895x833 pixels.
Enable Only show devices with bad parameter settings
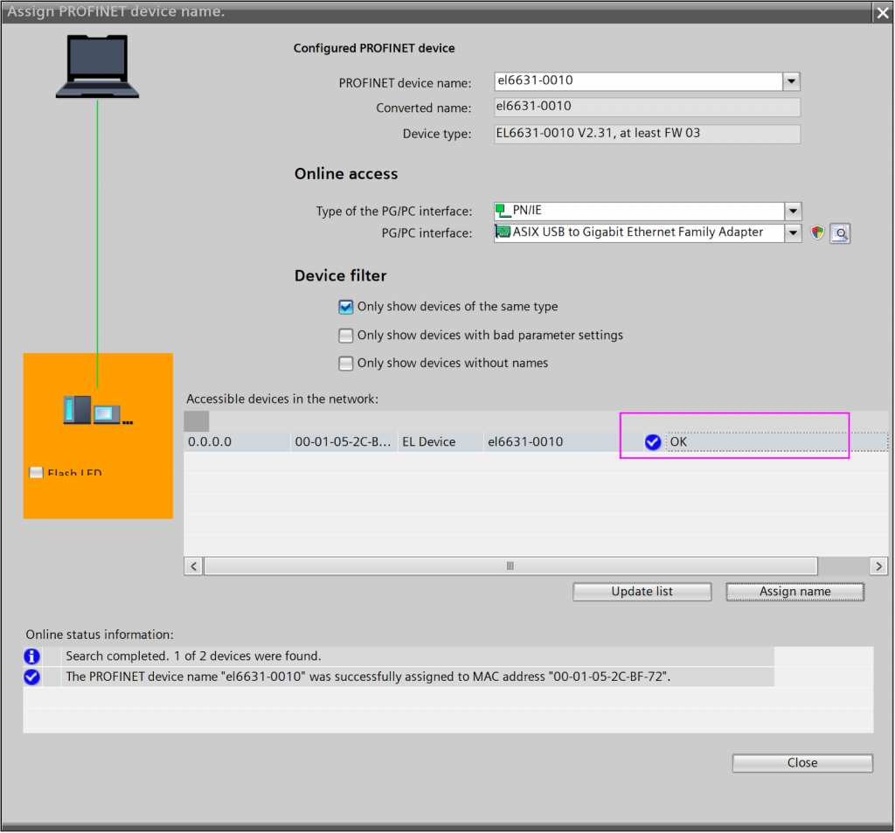346,336
